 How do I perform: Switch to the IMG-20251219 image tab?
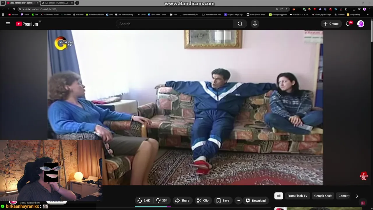[57, 3]
